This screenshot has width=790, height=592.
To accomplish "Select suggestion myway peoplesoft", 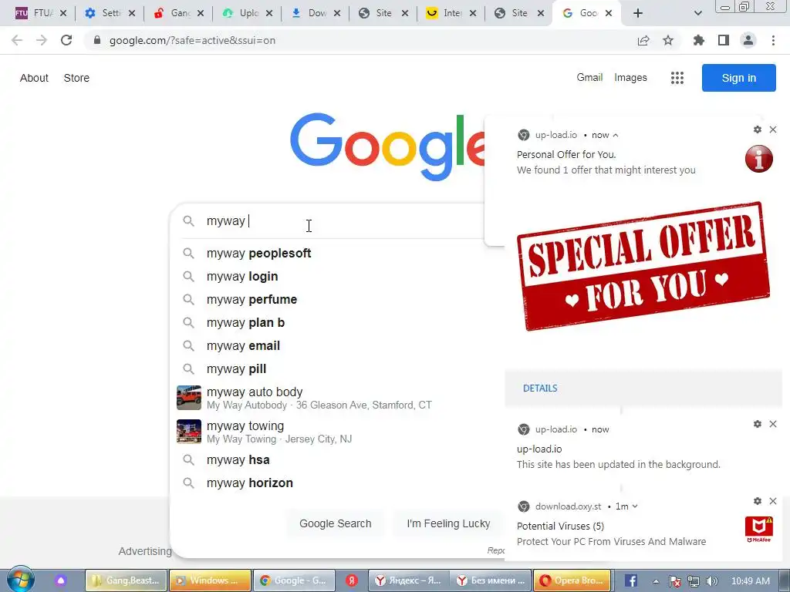I will pos(258,253).
